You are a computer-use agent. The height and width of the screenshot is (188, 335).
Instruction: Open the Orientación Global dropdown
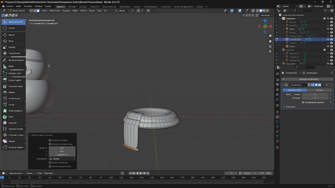pyautogui.click(x=62, y=159)
